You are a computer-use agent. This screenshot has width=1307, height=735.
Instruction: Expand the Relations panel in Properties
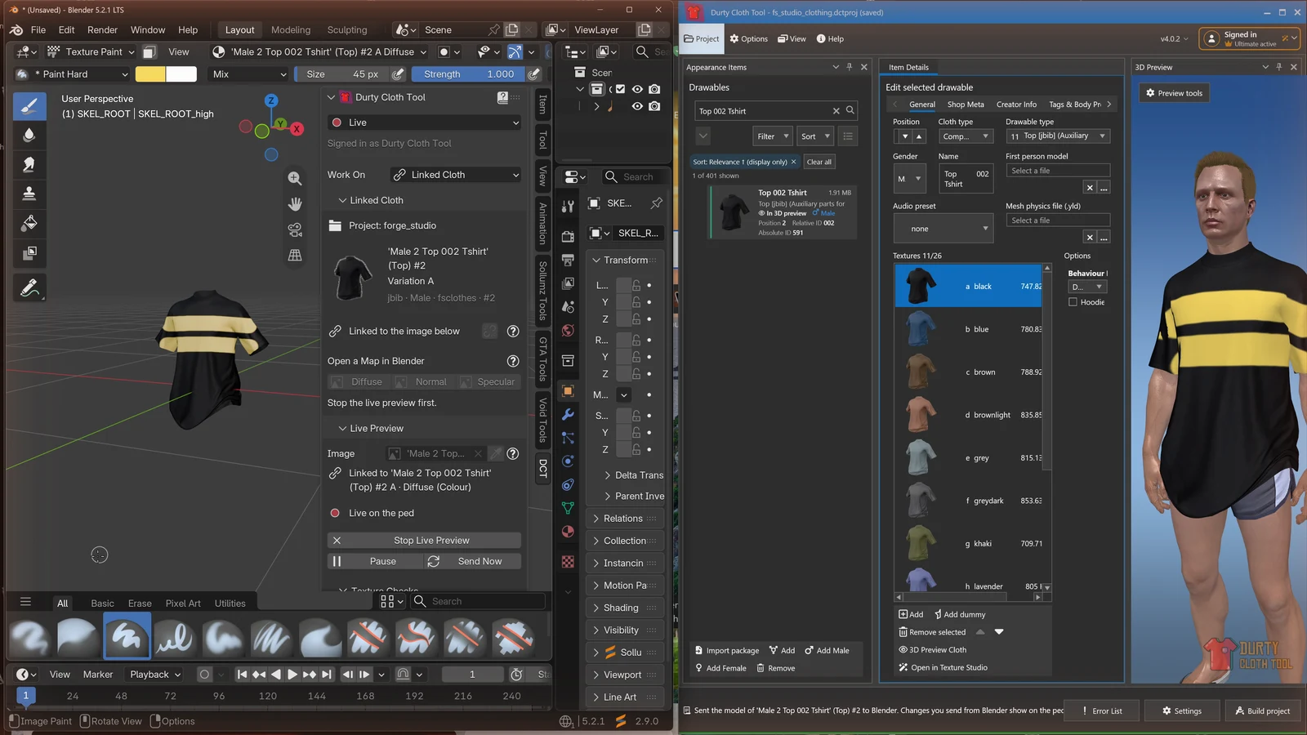tap(624, 519)
